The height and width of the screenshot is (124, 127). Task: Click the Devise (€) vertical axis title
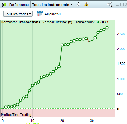64,22
